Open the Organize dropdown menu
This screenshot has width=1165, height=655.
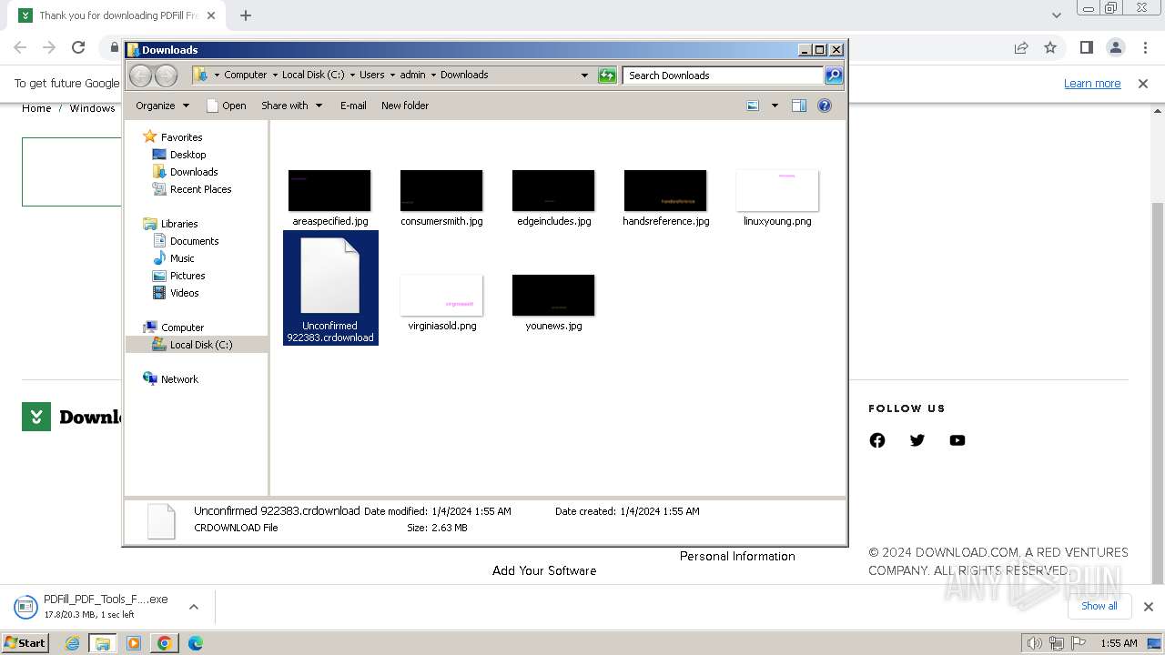coord(162,106)
